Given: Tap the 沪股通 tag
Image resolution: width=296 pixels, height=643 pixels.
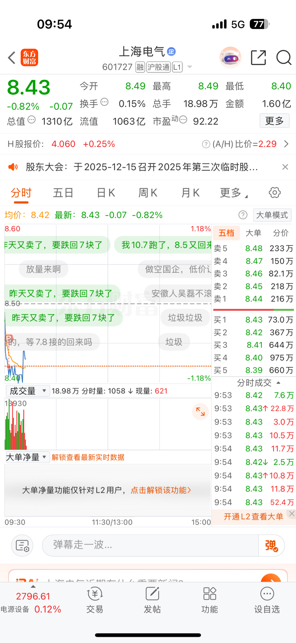Looking at the screenshot, I should click(158, 67).
